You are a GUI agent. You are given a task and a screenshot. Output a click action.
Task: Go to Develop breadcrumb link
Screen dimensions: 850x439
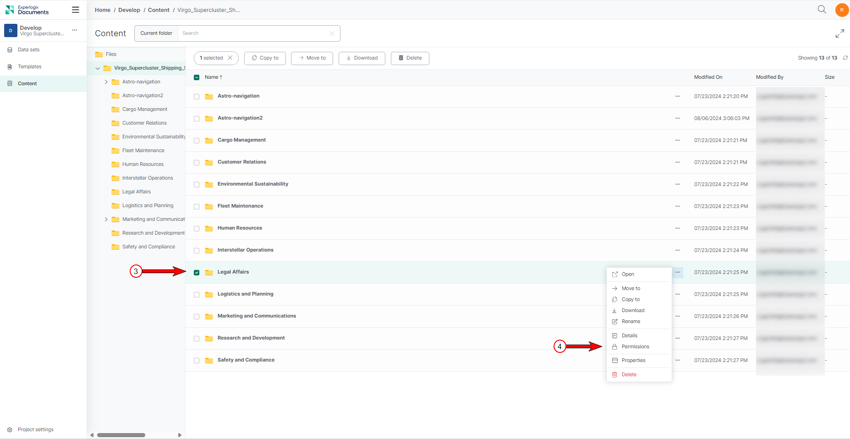click(x=129, y=10)
